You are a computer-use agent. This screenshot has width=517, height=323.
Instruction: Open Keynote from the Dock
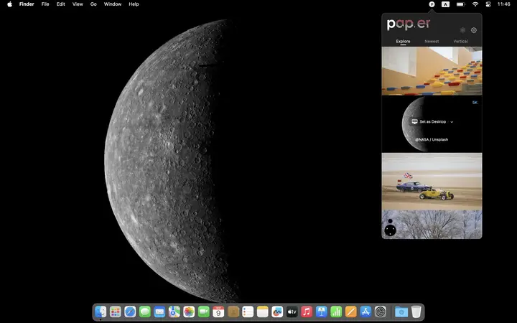(x=322, y=312)
